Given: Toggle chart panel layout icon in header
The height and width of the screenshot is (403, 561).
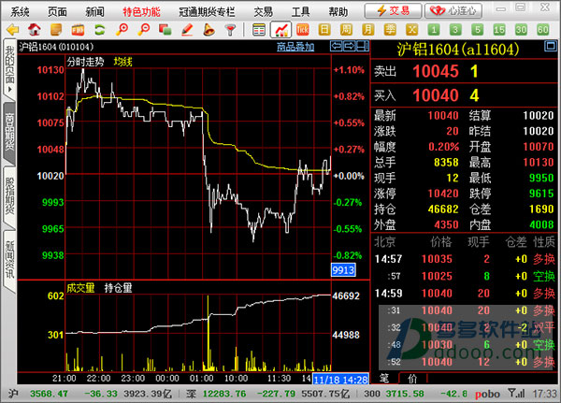Looking at the screenshot, I should [363, 46].
